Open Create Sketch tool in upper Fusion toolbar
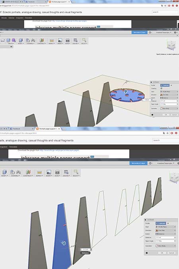Image resolution: width=179 pixels, height=269 pixels. click(x=2, y=41)
